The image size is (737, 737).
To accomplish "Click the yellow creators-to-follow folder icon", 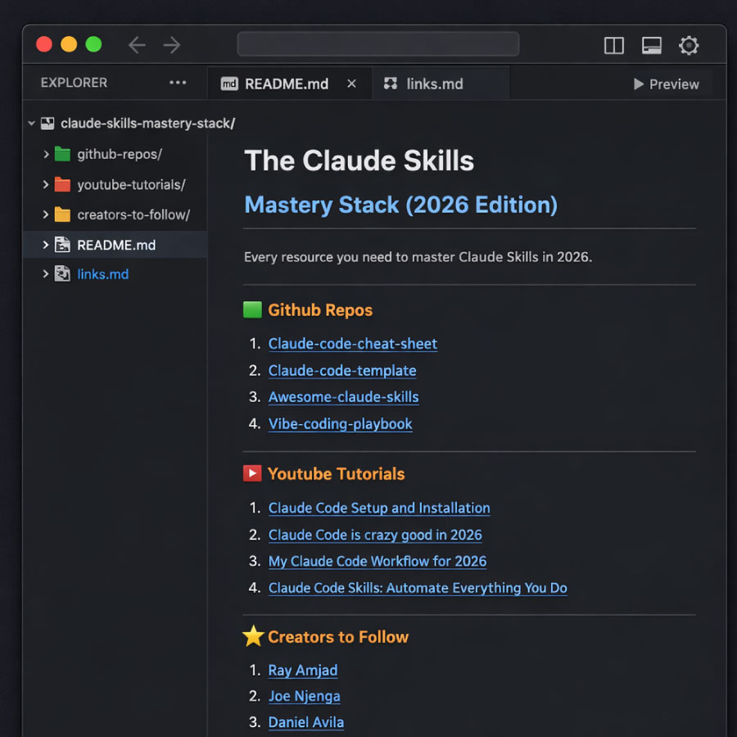I will (x=62, y=215).
